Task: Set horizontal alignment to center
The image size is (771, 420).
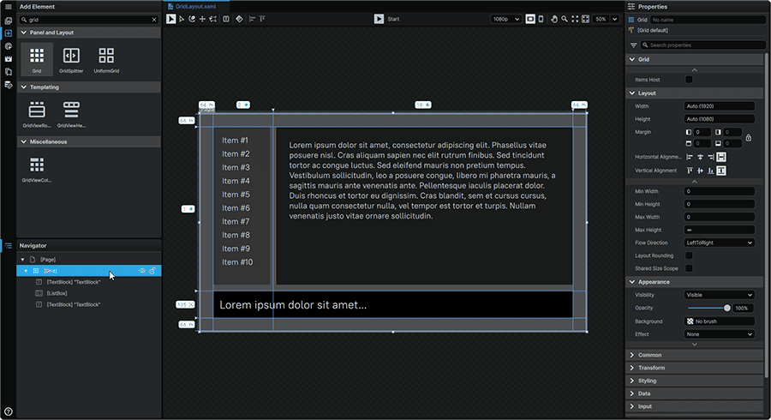Action: [x=700, y=157]
